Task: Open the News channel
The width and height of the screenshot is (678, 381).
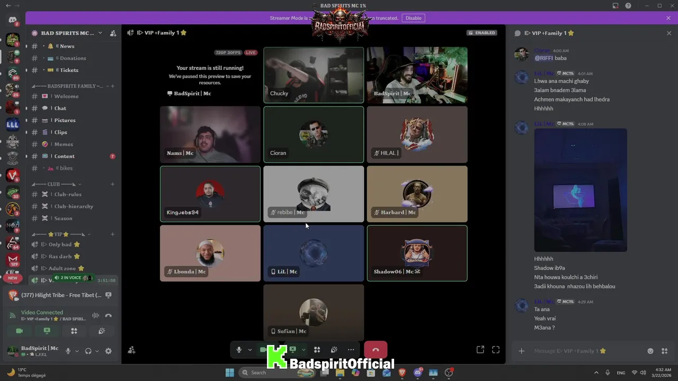Action: tap(74, 46)
